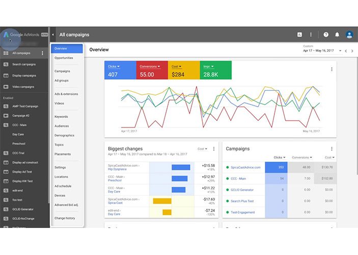Open the Hip Dysplasia ad group link
This screenshot has width=358, height=255.
(117, 169)
